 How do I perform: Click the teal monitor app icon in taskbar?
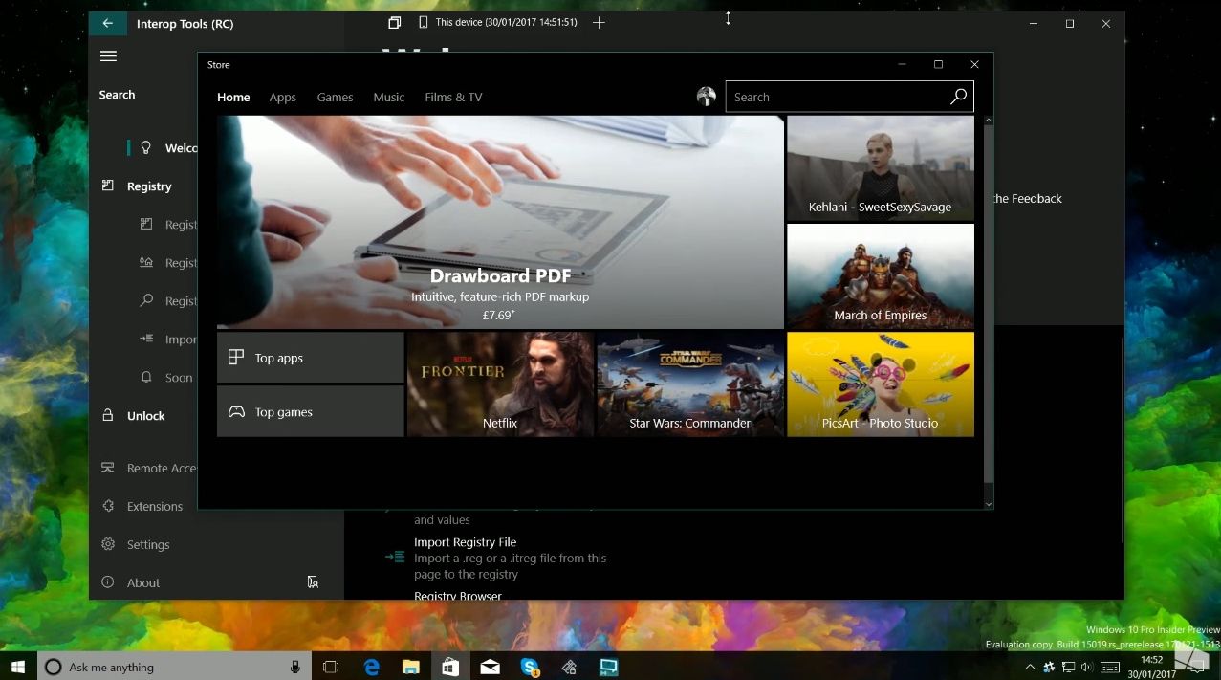(x=608, y=667)
